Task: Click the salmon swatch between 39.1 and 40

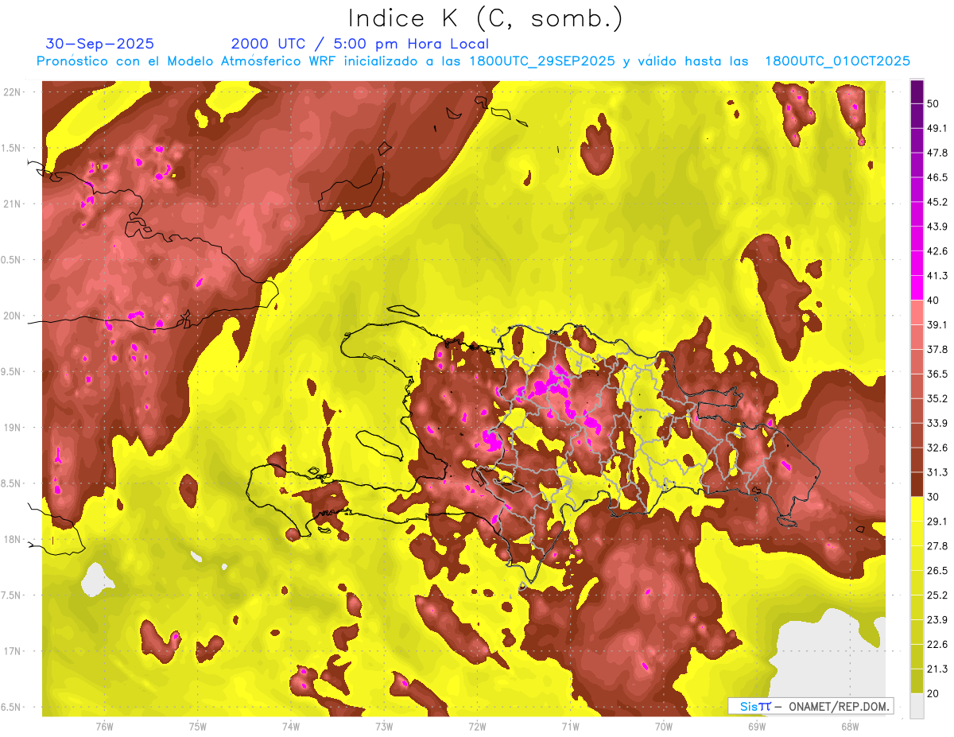Action: click(x=917, y=312)
